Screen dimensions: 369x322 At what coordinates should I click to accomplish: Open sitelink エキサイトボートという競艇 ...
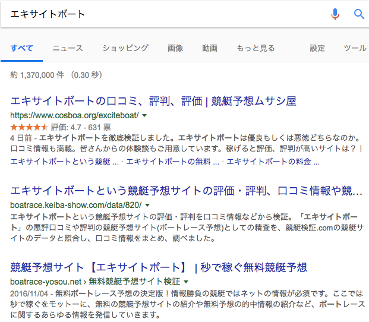pos(65,162)
